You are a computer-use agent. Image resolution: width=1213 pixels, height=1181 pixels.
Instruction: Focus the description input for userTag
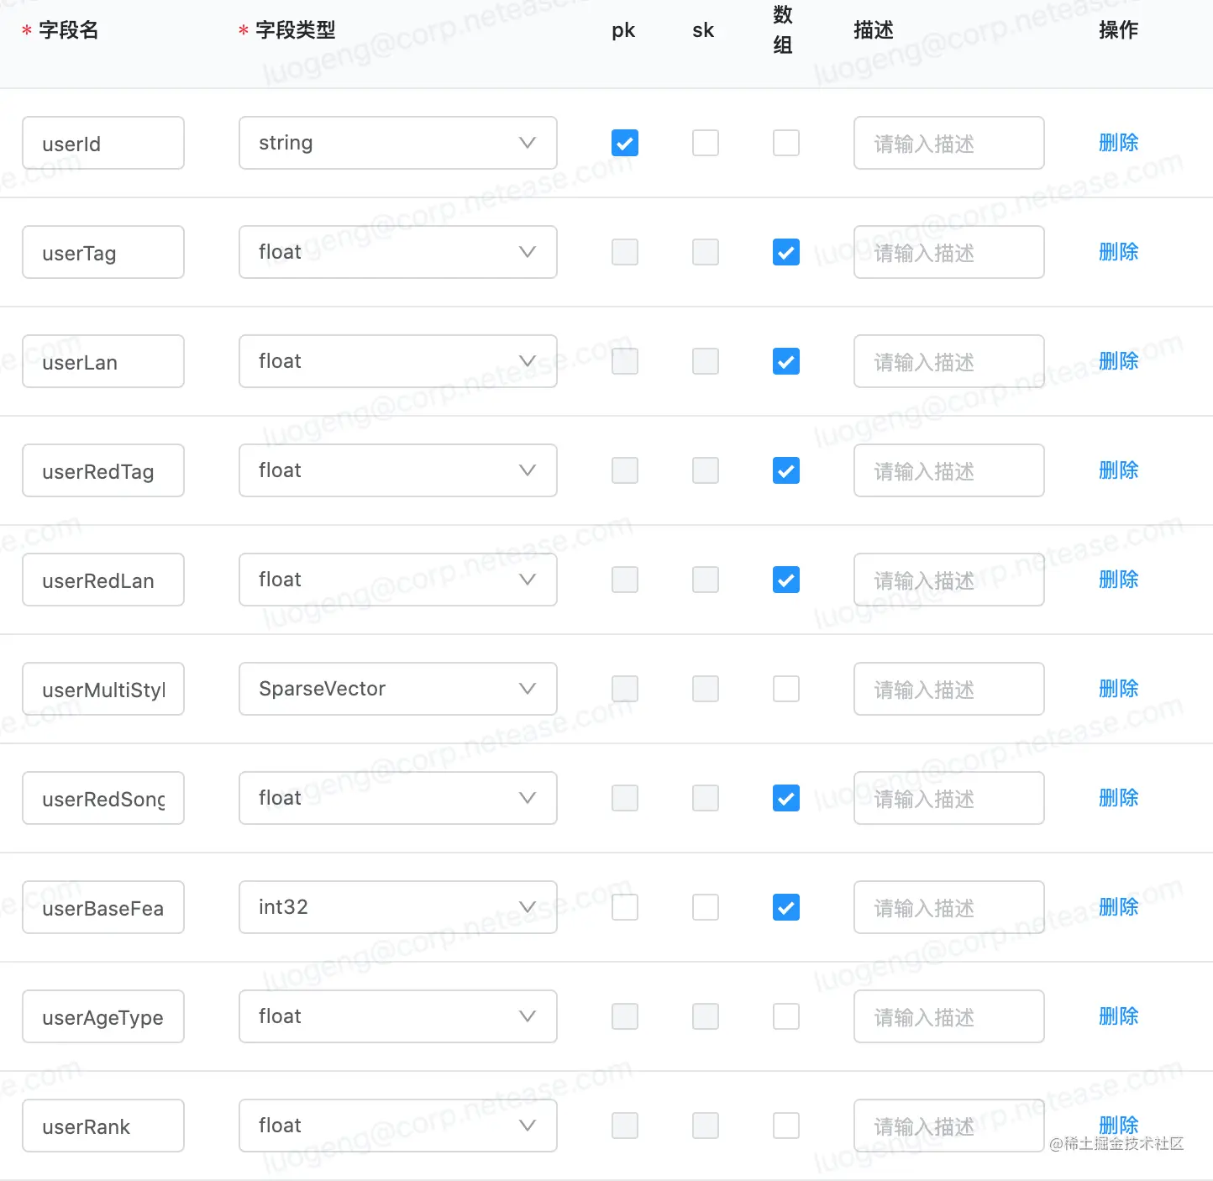click(x=949, y=252)
